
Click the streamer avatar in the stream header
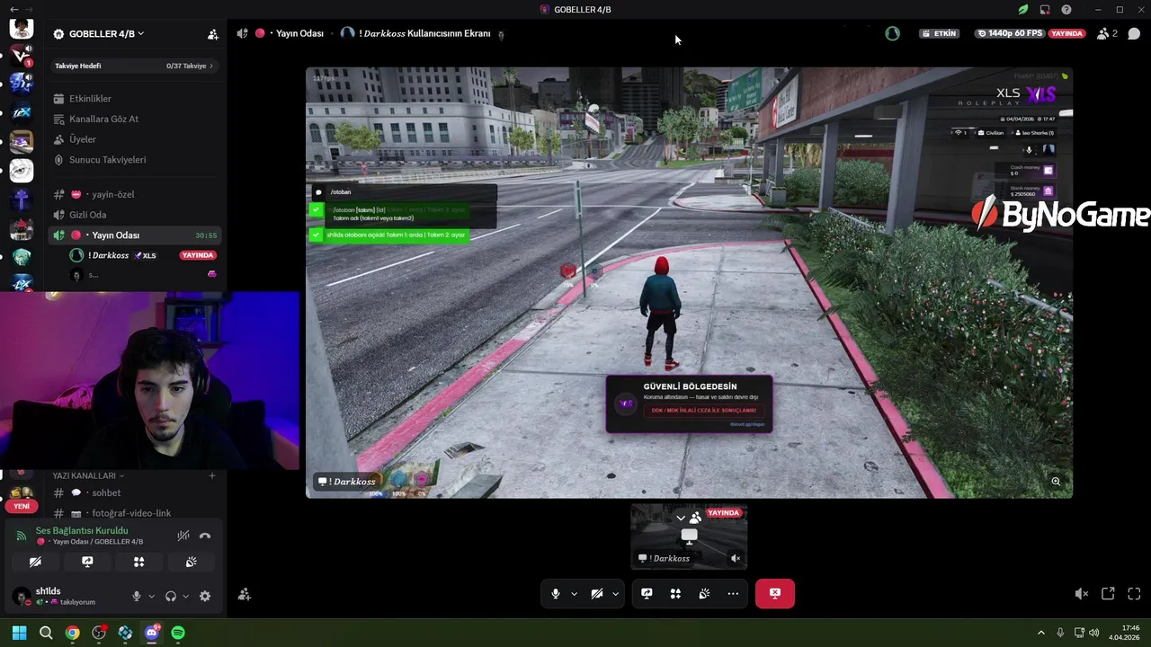[892, 33]
